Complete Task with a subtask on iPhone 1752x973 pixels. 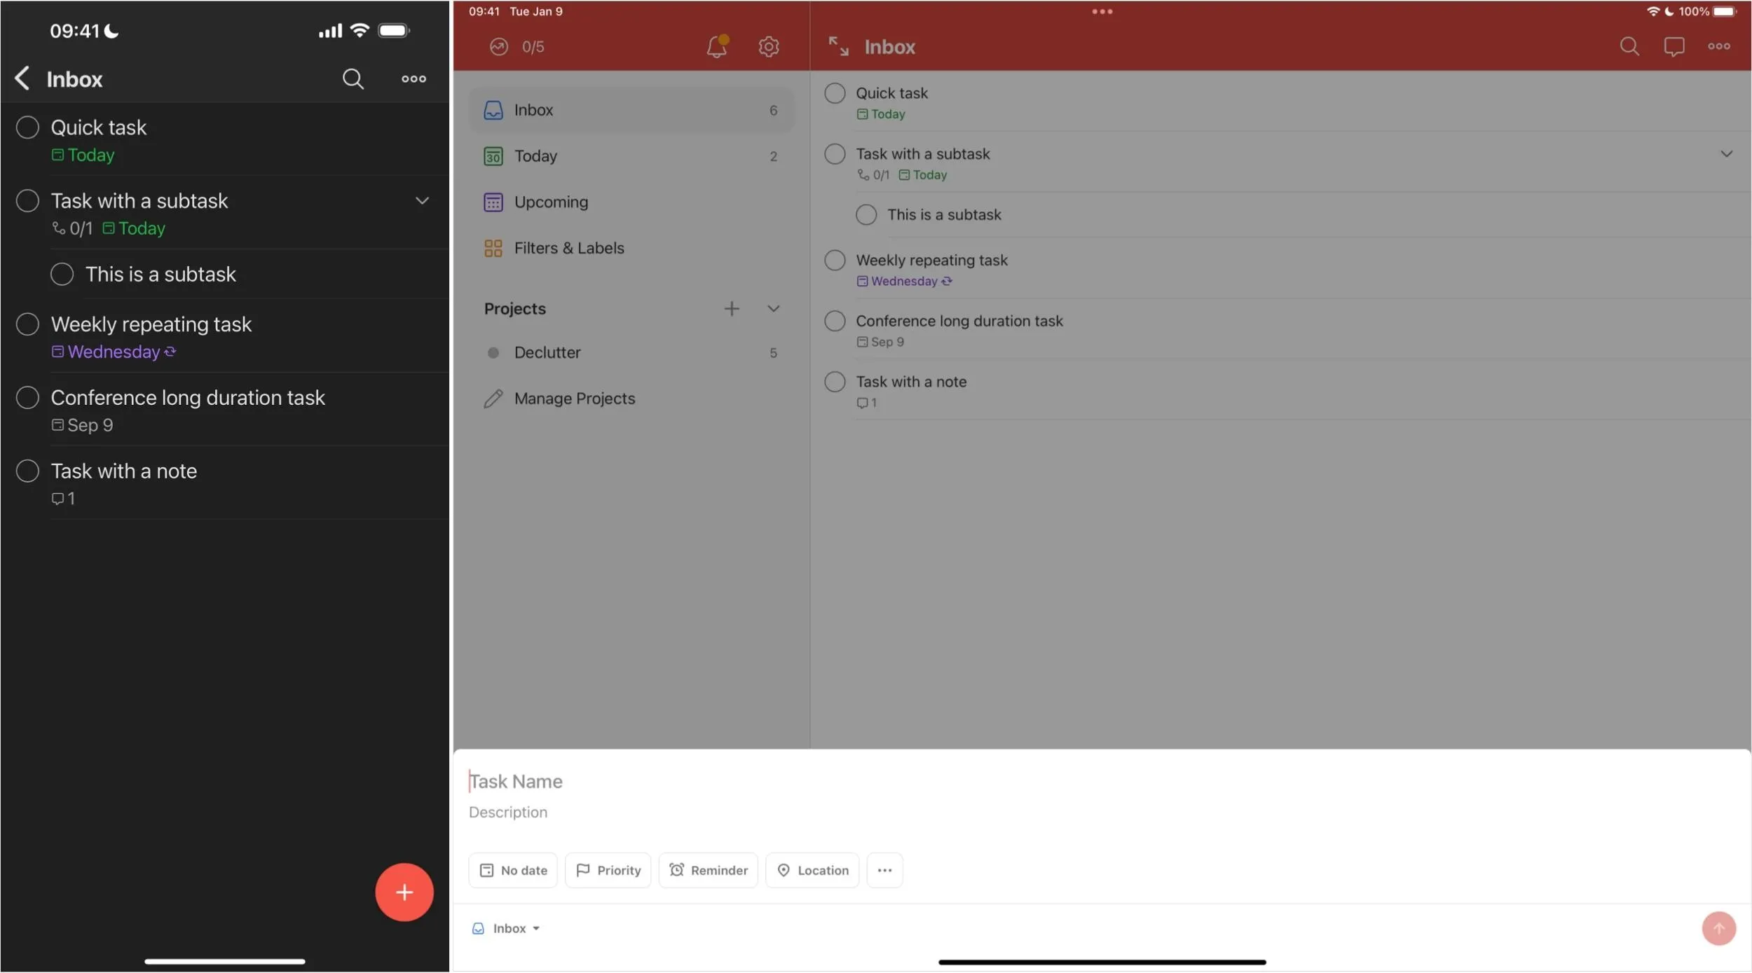click(27, 201)
